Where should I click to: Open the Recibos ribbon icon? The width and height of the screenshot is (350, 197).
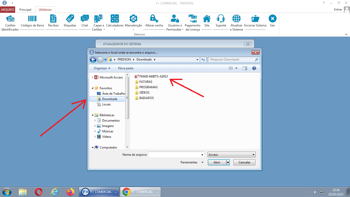[53, 19]
